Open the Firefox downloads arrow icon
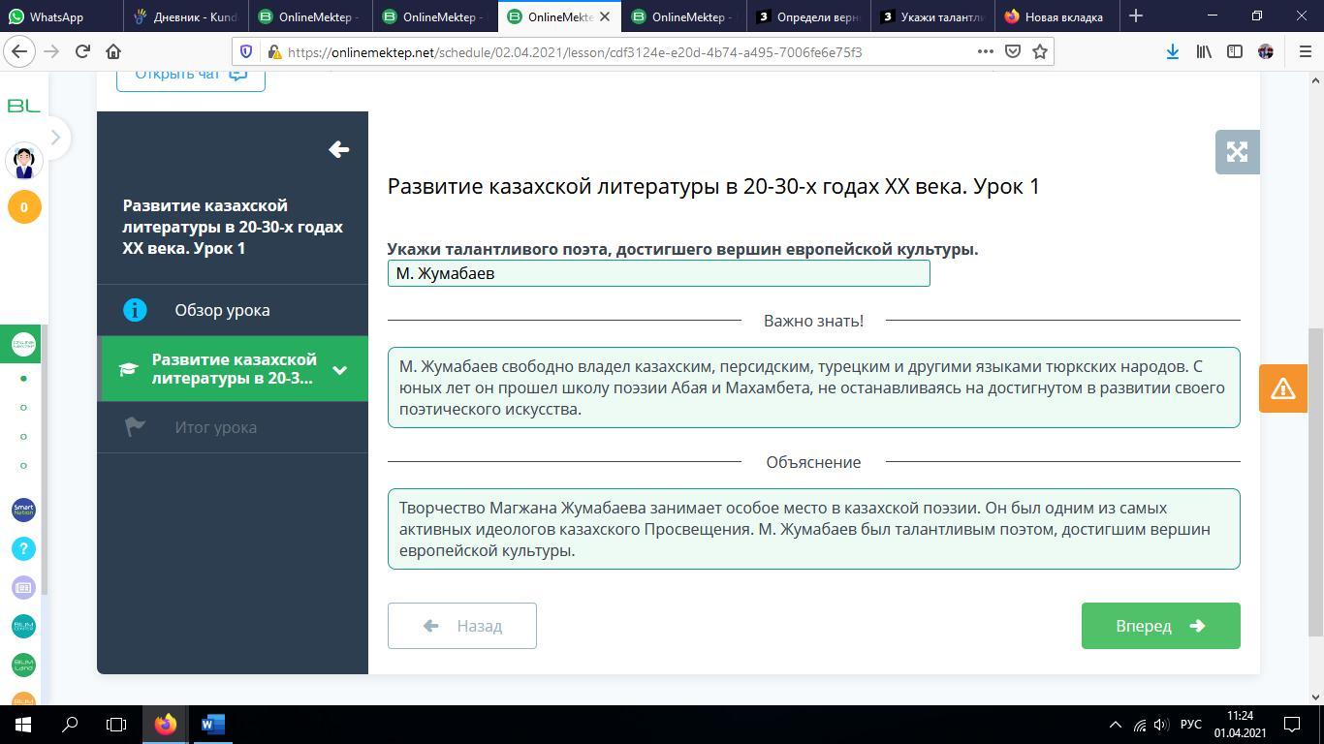Image resolution: width=1324 pixels, height=744 pixels. (x=1172, y=52)
